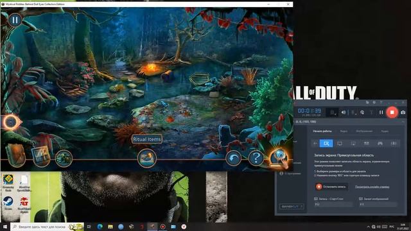Click the back arrow button in the game
The height and width of the screenshot is (231, 411).
tap(233, 158)
